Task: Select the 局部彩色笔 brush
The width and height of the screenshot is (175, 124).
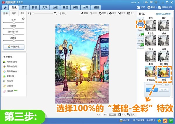Action: (x=10, y=62)
